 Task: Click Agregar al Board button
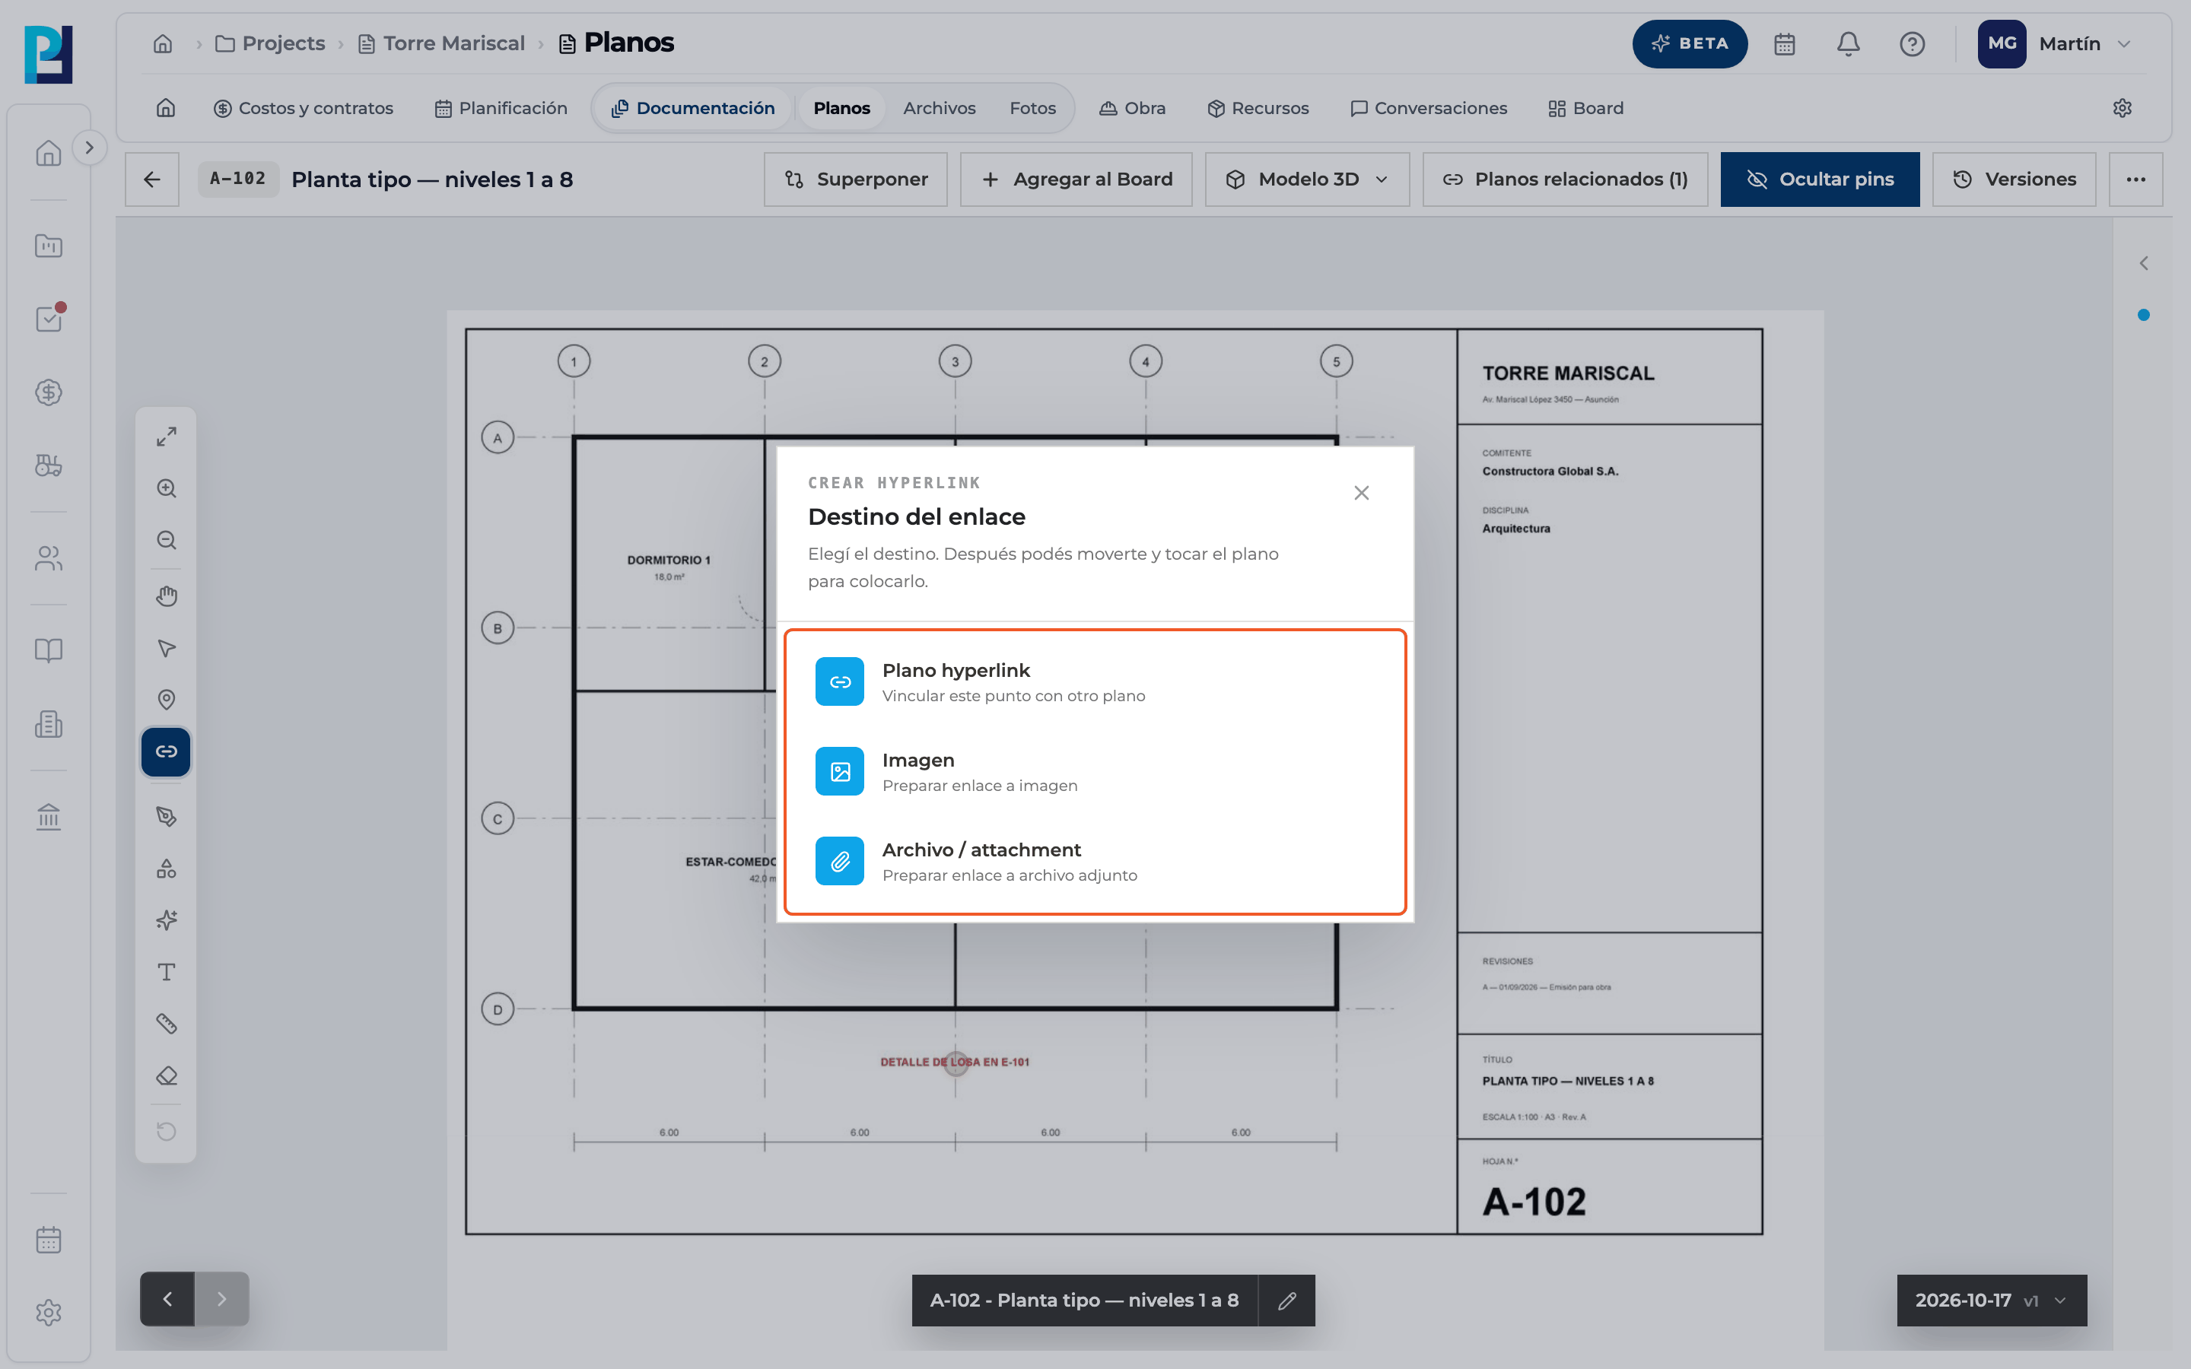[x=1076, y=179]
